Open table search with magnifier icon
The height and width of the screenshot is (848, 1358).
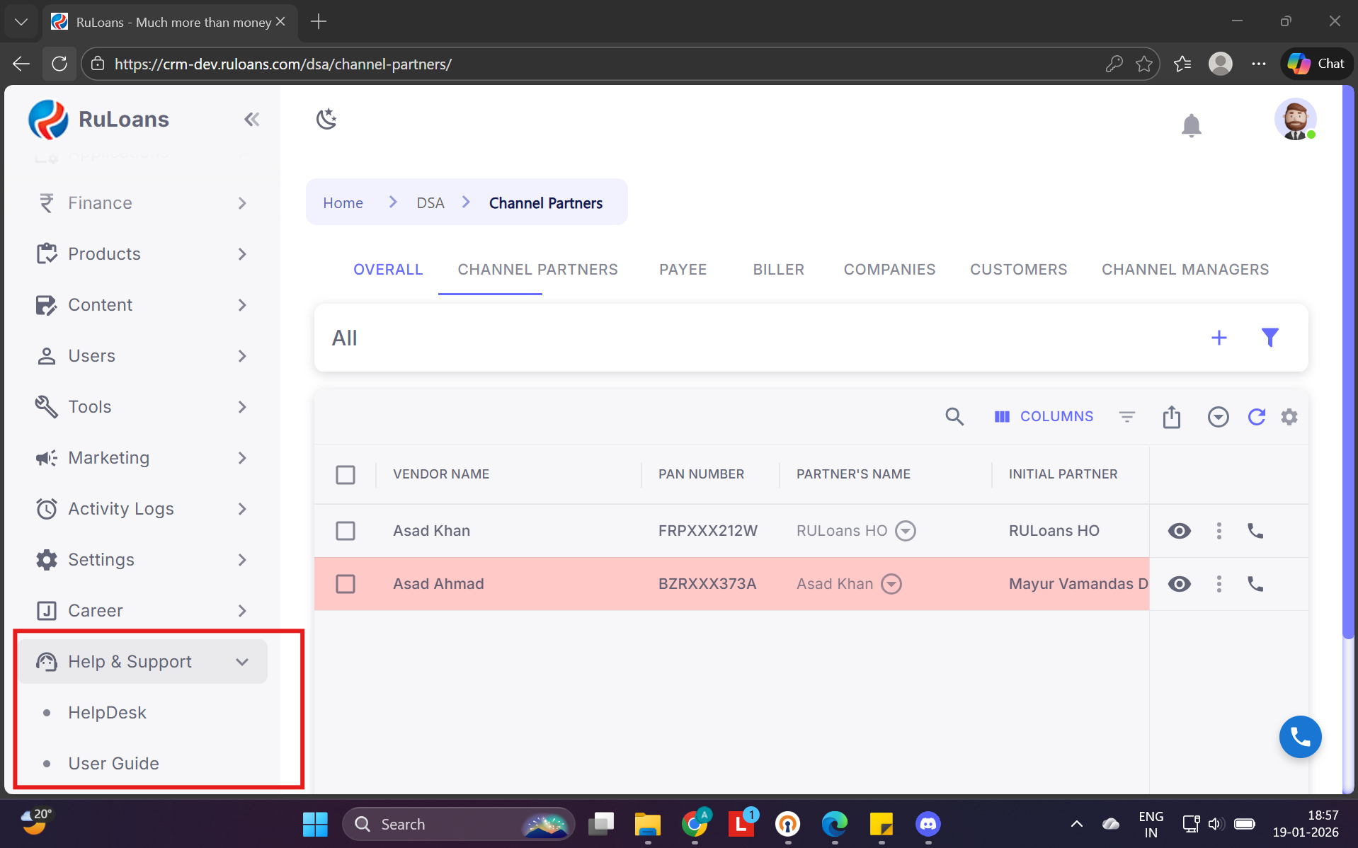[954, 417]
